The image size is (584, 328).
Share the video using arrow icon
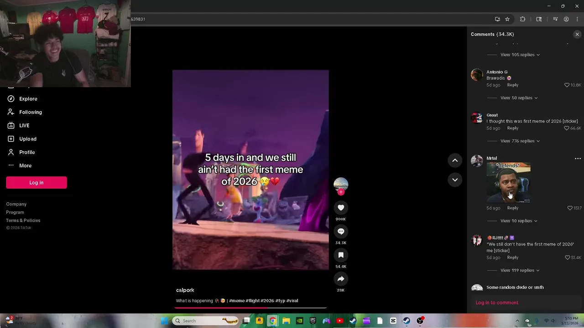coord(341,279)
